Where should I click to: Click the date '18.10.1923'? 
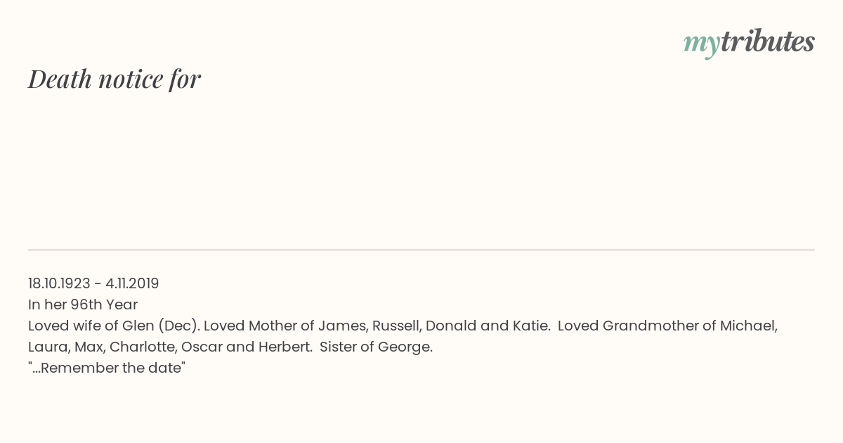click(59, 283)
